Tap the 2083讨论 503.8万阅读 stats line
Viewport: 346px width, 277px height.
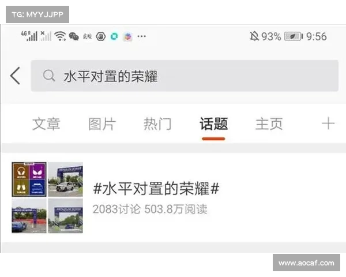pyautogui.click(x=150, y=209)
